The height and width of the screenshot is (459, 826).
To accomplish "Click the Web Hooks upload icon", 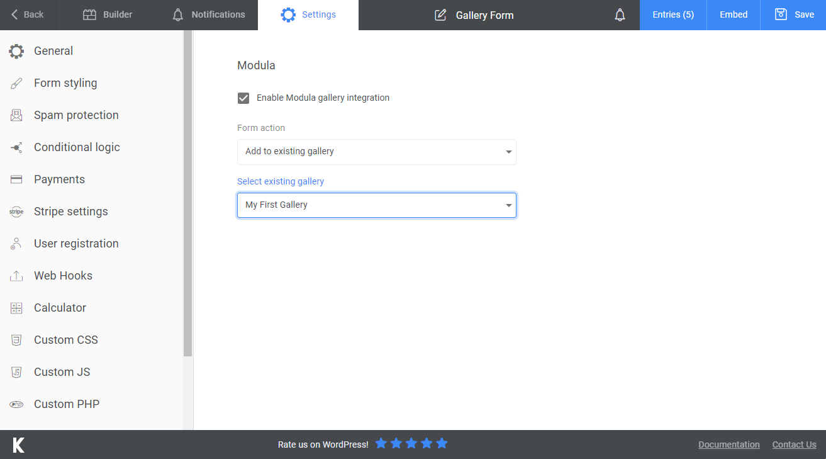I will point(16,276).
